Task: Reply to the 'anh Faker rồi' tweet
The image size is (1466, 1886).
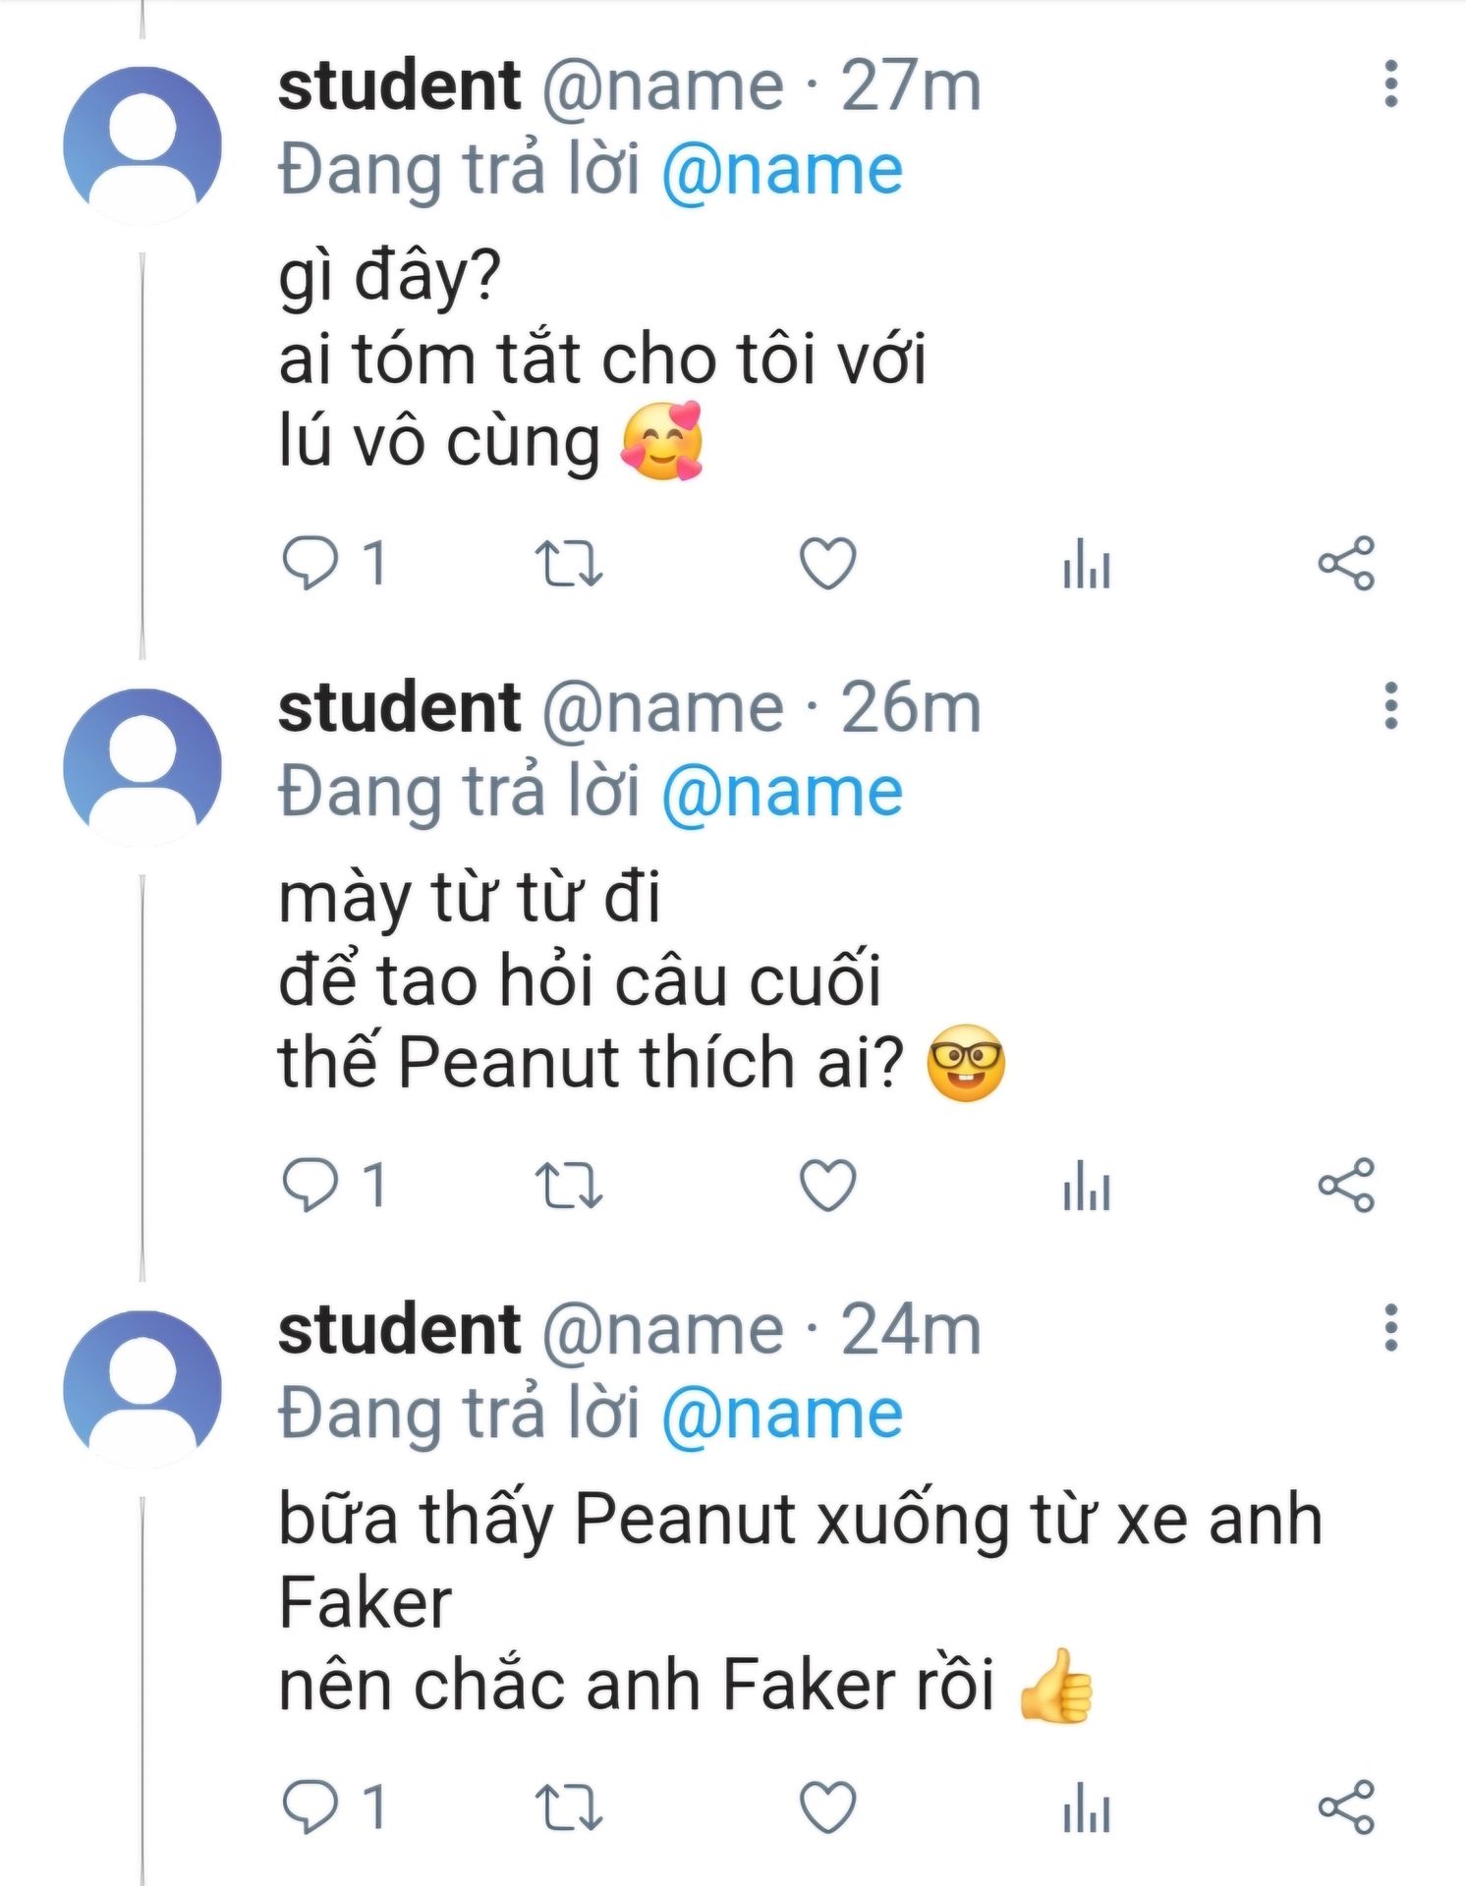Action: pos(310,1806)
